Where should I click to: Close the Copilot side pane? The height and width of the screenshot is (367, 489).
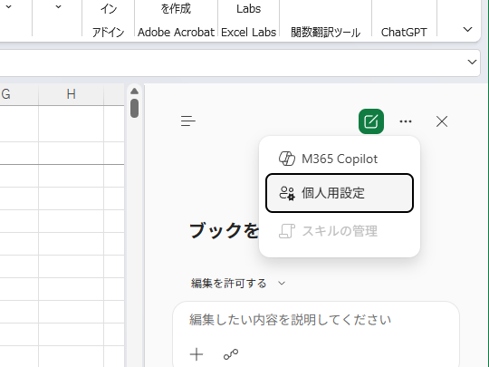coord(442,121)
